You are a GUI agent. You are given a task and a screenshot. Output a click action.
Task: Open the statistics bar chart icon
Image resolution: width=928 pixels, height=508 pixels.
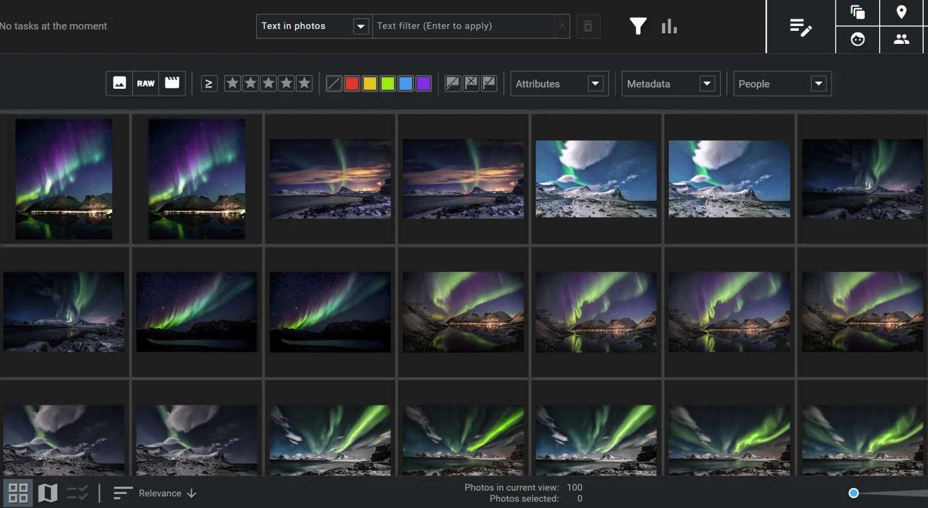click(669, 26)
